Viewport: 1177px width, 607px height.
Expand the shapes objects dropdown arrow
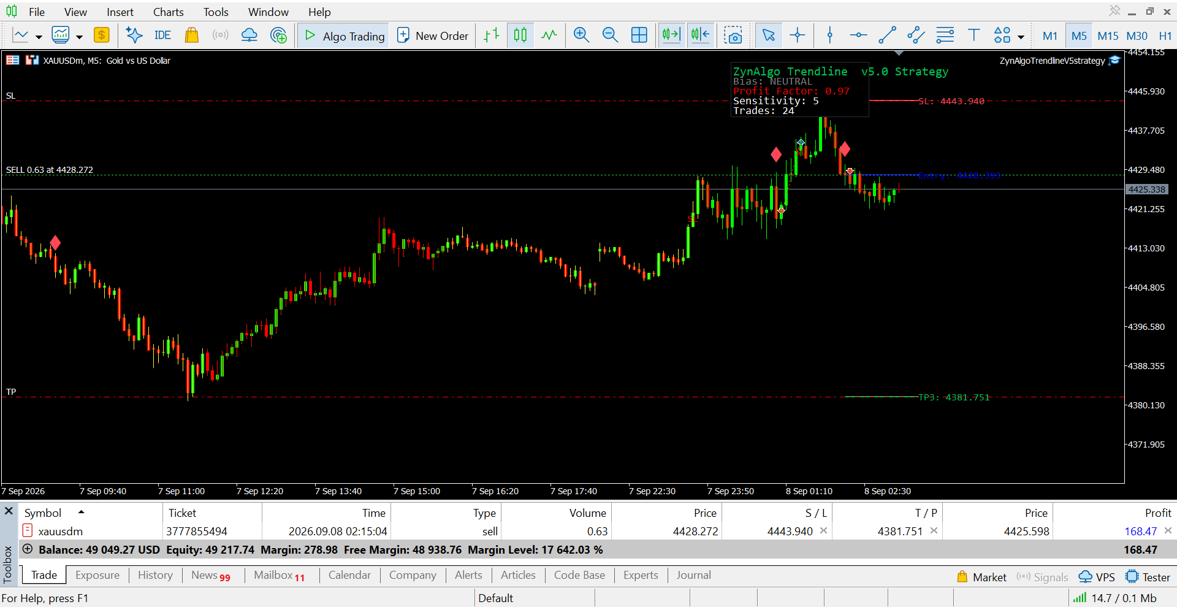[1021, 37]
